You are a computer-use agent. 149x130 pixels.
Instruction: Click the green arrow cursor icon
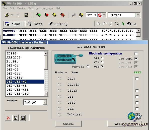click(x=123, y=24)
